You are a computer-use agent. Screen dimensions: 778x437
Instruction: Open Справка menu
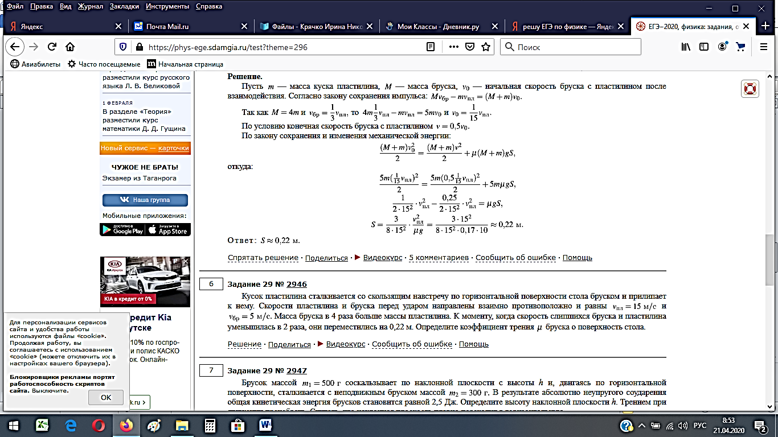coord(209,7)
